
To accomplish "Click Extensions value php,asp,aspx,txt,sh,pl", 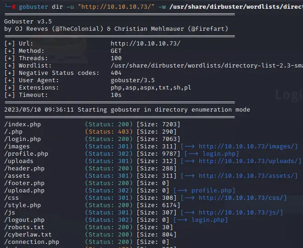I will (x=151, y=88).
